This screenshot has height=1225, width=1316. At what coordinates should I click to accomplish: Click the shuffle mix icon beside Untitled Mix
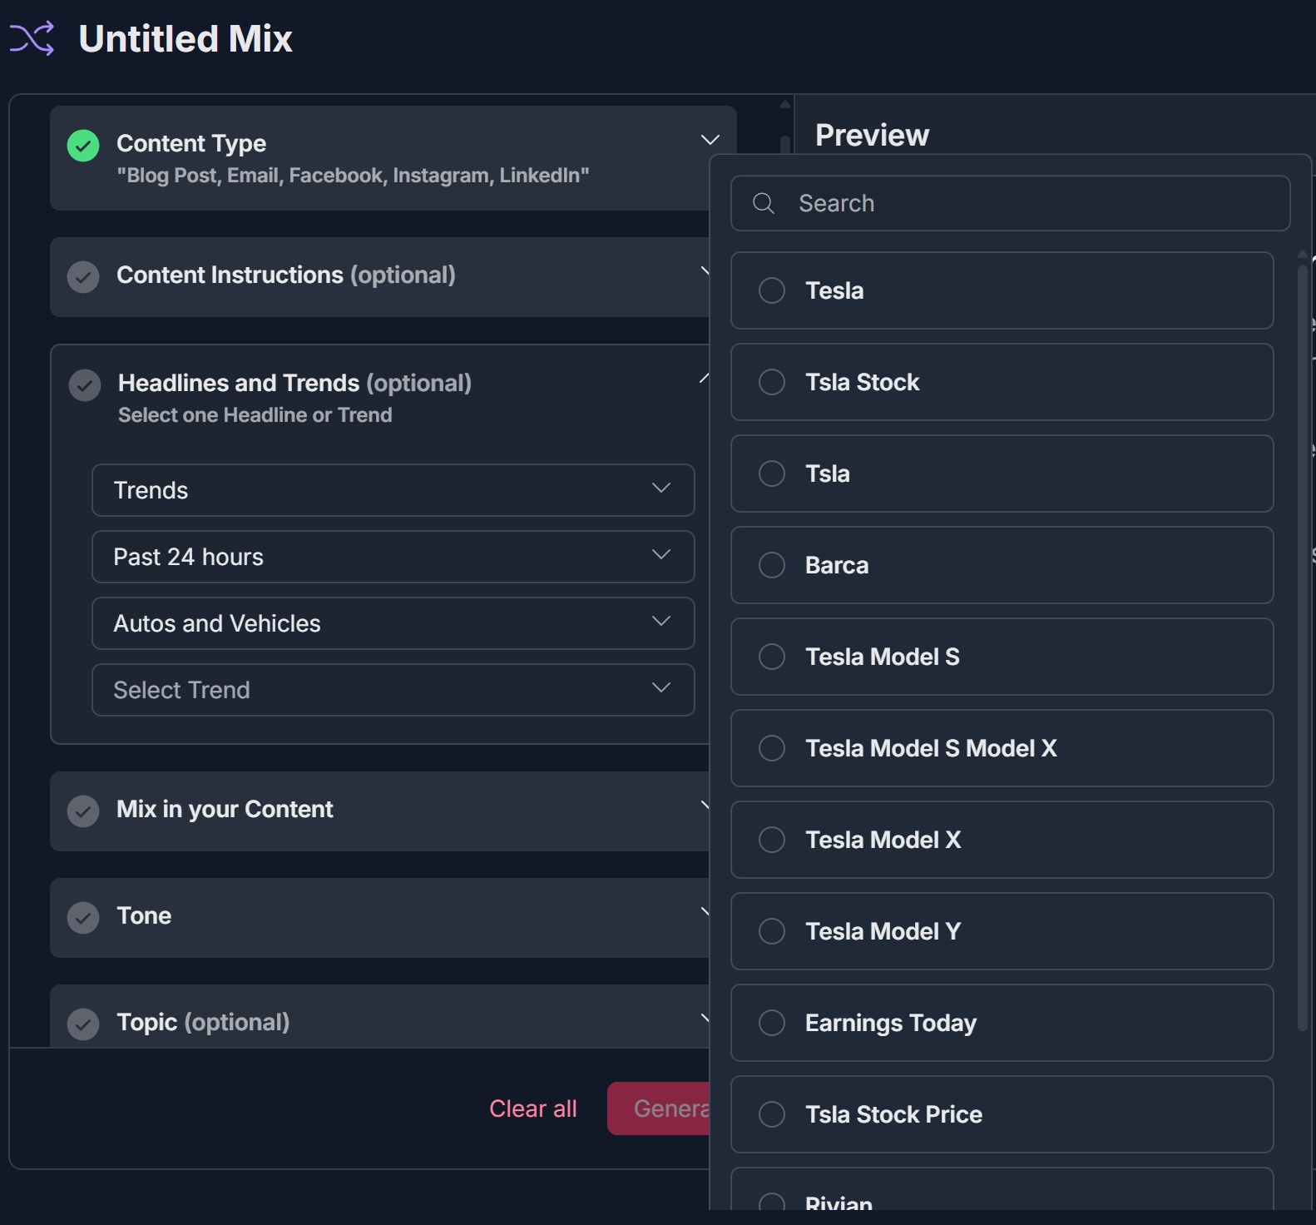[32, 38]
